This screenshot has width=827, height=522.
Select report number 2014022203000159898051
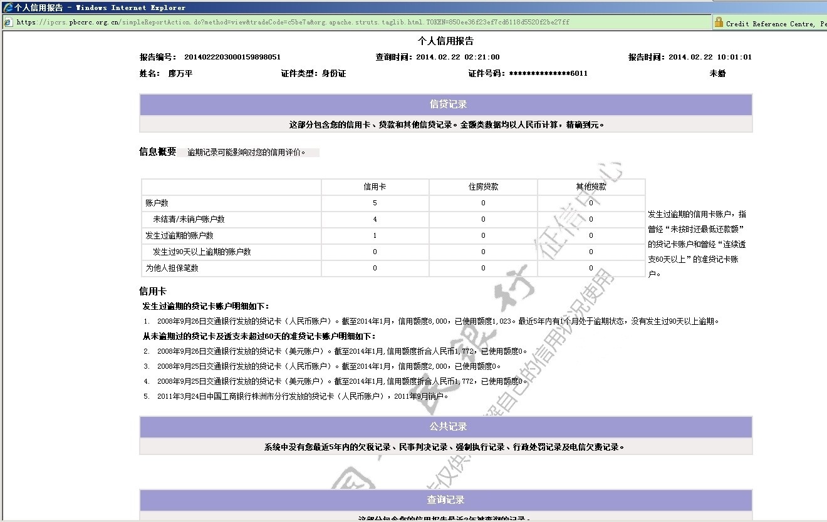tap(232, 57)
